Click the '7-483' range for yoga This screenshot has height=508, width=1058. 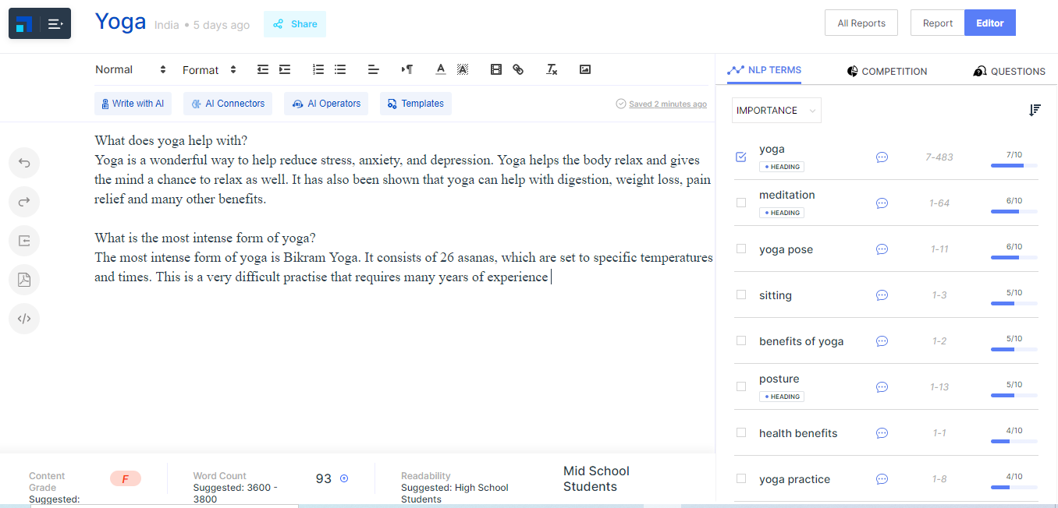pos(939,157)
